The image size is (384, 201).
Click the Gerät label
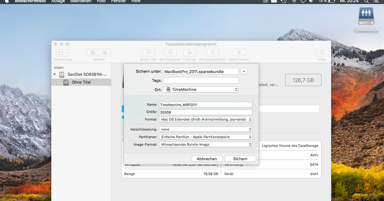pyautogui.click(x=229, y=174)
